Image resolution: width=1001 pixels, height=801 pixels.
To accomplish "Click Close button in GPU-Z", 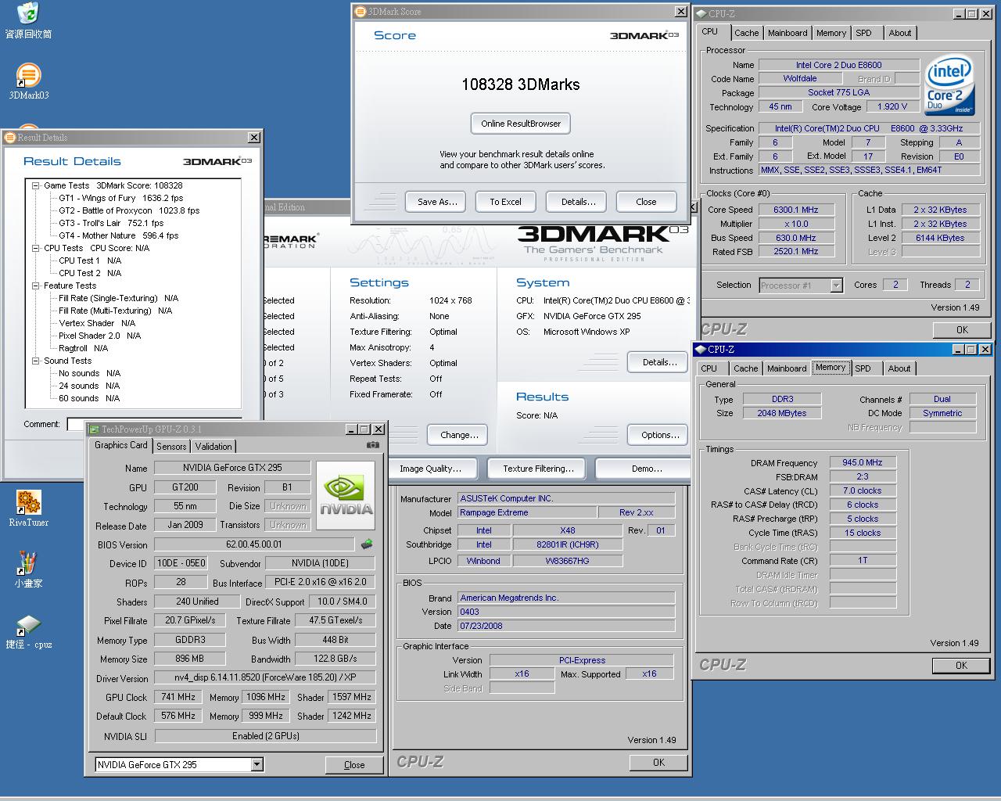I will pyautogui.click(x=354, y=765).
